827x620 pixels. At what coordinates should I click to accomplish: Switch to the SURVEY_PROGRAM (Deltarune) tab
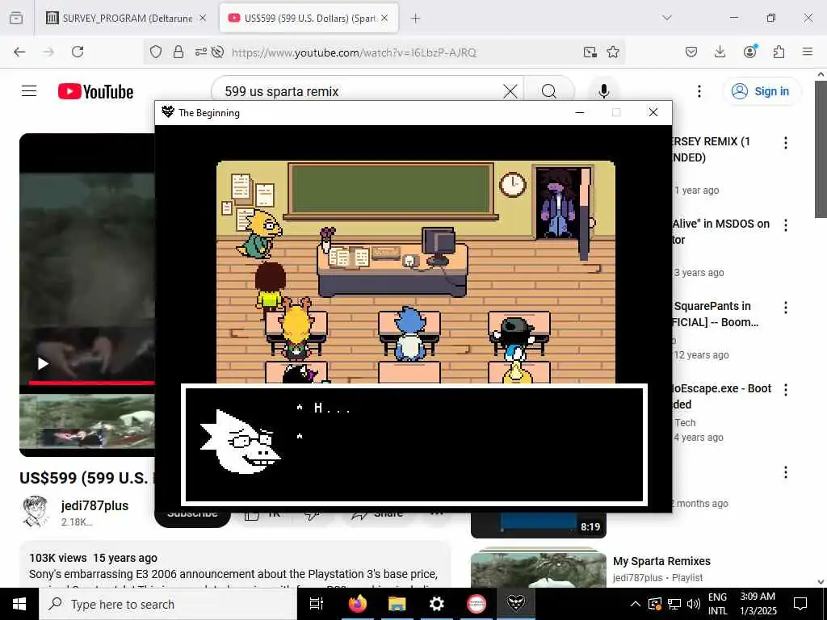(126, 18)
